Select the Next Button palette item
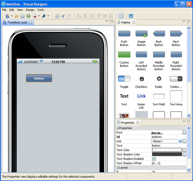The width and height of the screenshot is (193, 181). pyautogui.click(x=176, y=38)
